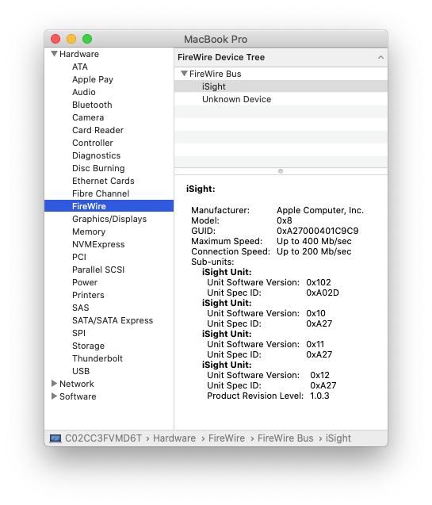Screen dimensions: 432x505
Task: Select SAS in the sidebar
Action: point(81,308)
